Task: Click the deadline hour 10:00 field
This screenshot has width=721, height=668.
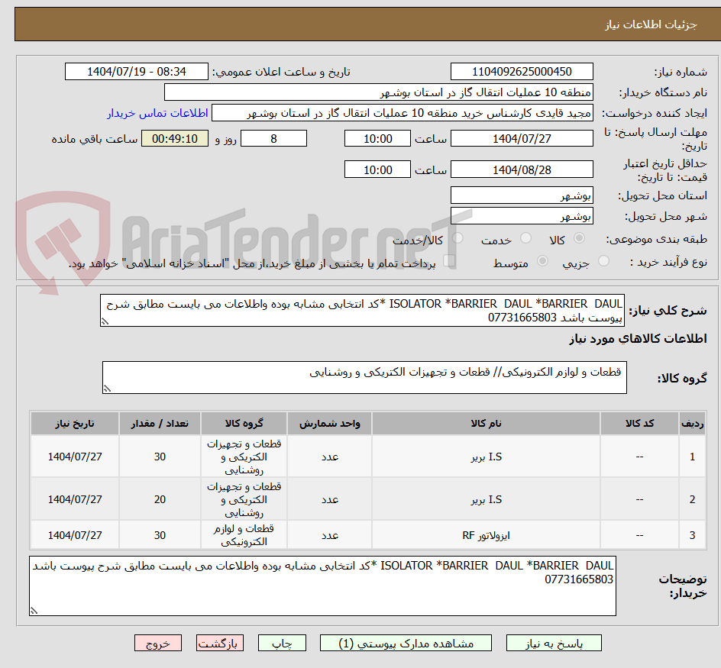Action: [x=377, y=138]
